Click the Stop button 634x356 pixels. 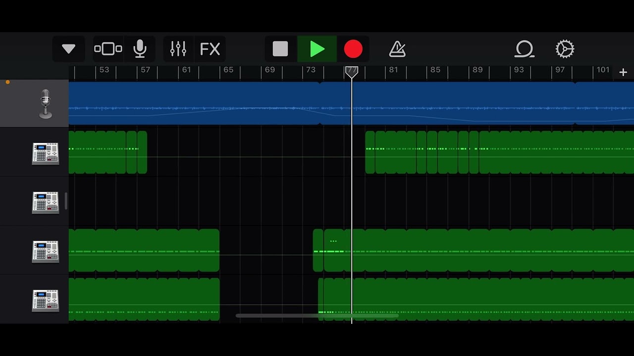[x=280, y=49]
